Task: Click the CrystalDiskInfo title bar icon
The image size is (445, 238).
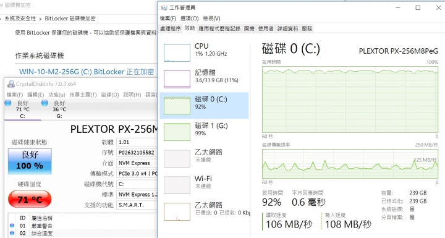Action: click(x=11, y=84)
